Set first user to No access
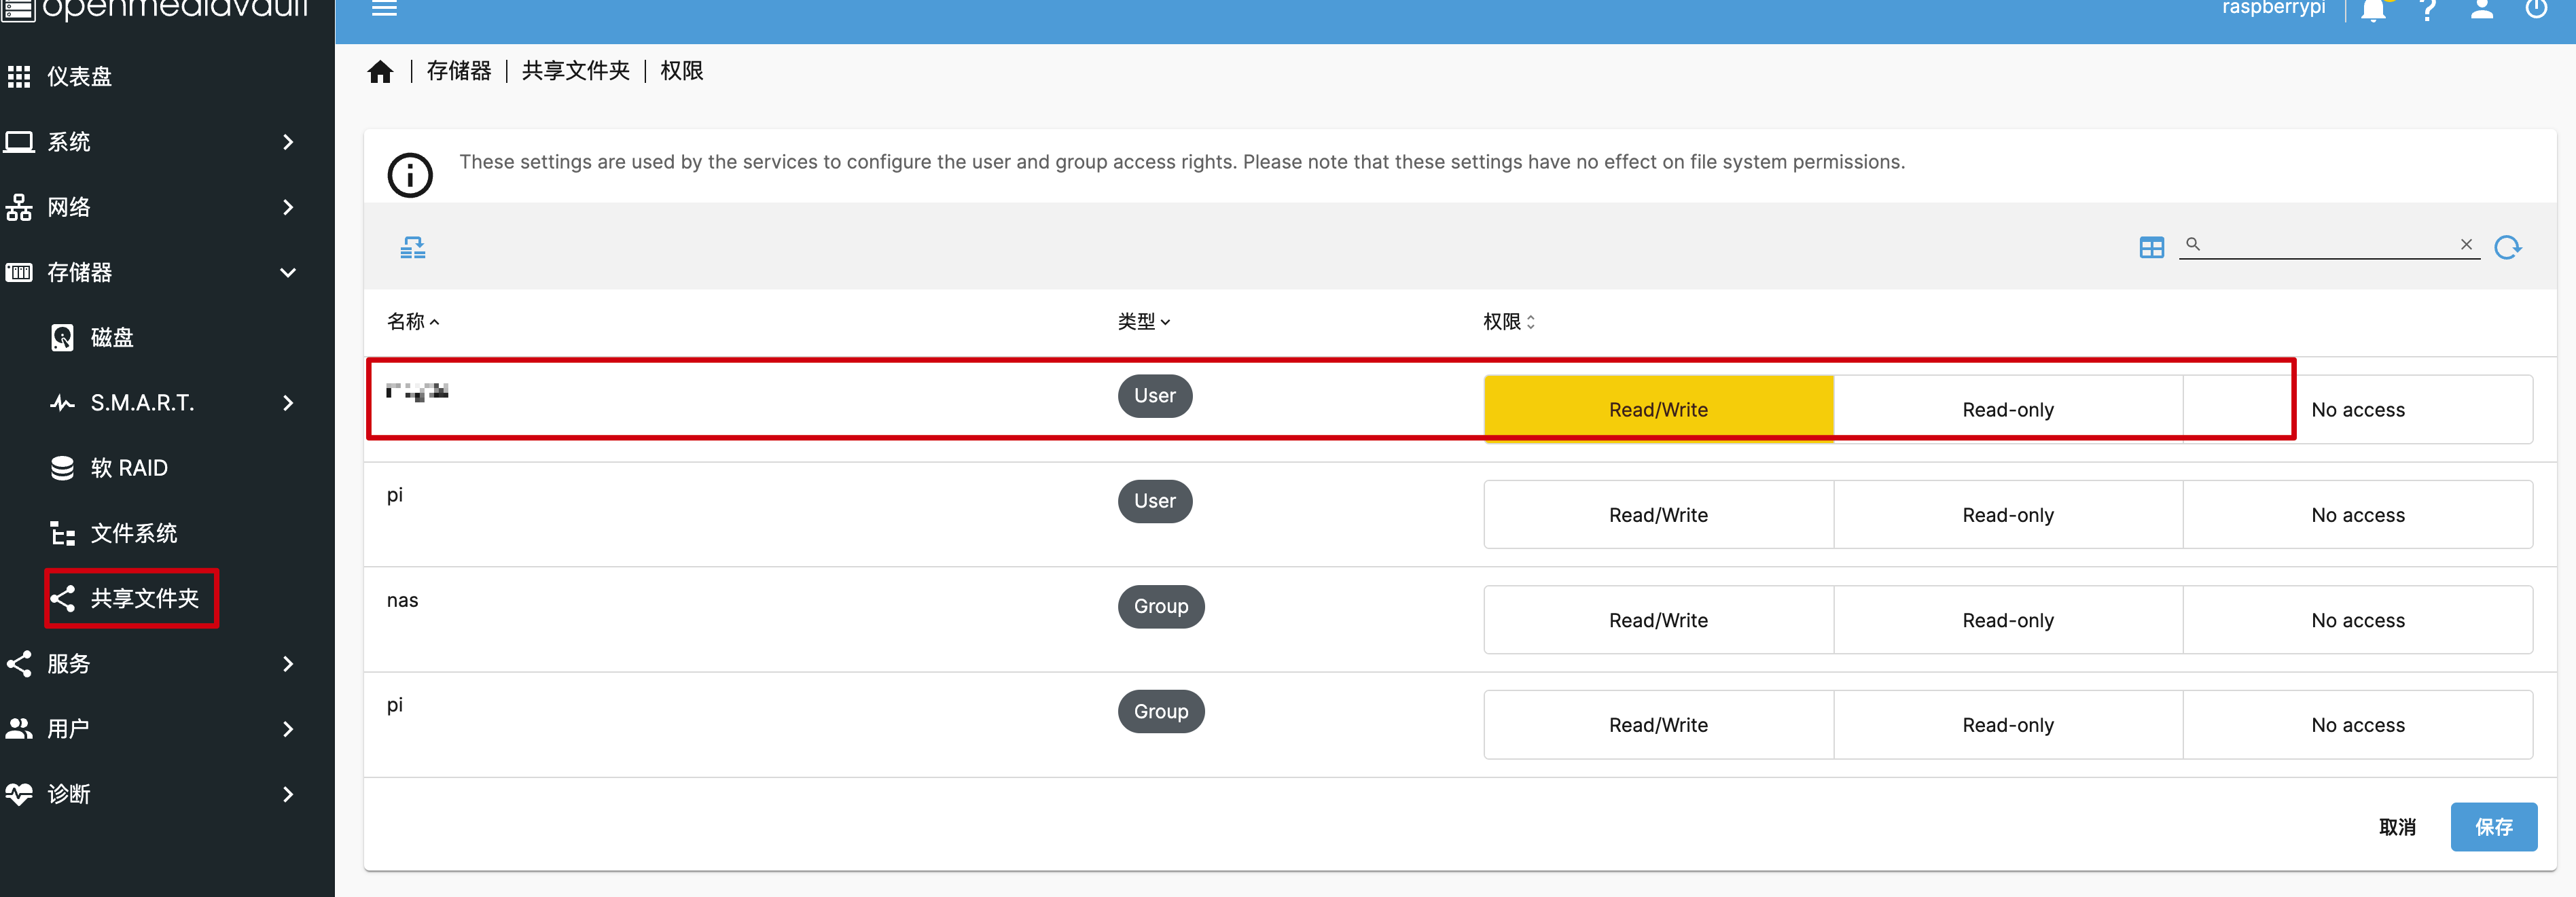This screenshot has height=897, width=2576. coord(2358,409)
